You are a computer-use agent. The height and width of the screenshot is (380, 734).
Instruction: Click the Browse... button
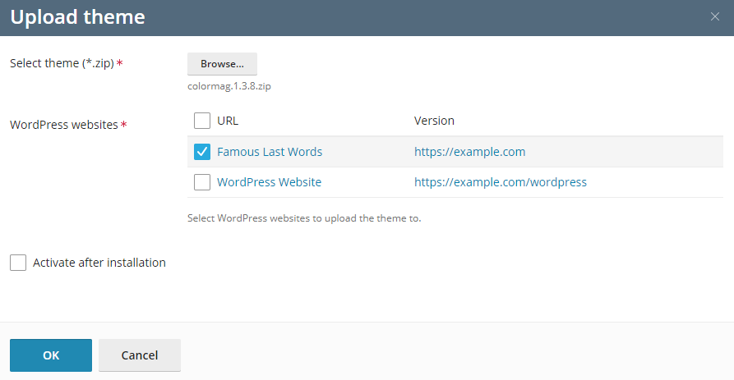(222, 64)
